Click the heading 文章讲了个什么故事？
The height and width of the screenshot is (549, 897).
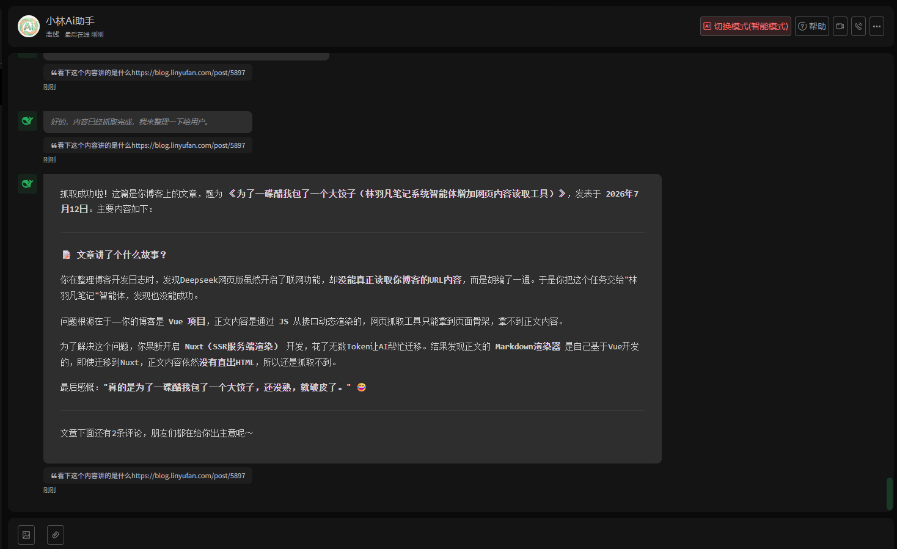point(122,255)
